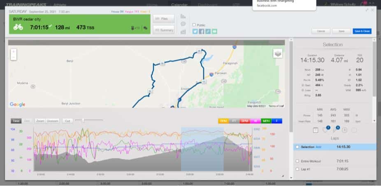Image resolution: width=381 pixels, height=186 pixels.
Task: Click the last circular peaks icon
Action: coord(354,130)
